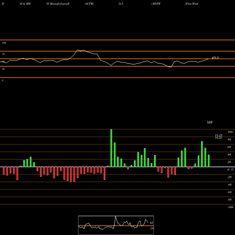Click the MR axis label '-20'
The width and height of the screenshot is (235, 235).
coord(229,177)
